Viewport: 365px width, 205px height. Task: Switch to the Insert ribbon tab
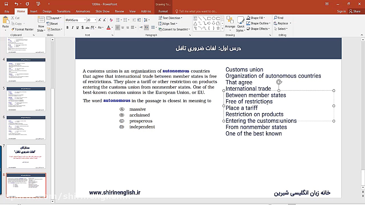34,11
